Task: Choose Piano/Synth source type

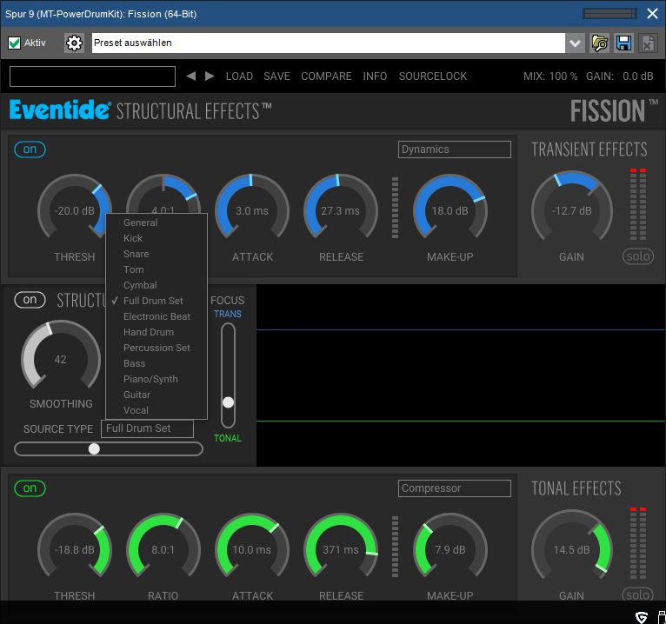Action: [157, 379]
